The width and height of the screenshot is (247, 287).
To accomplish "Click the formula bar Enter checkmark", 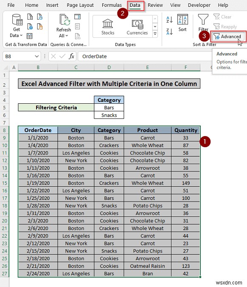I will click(62, 56).
